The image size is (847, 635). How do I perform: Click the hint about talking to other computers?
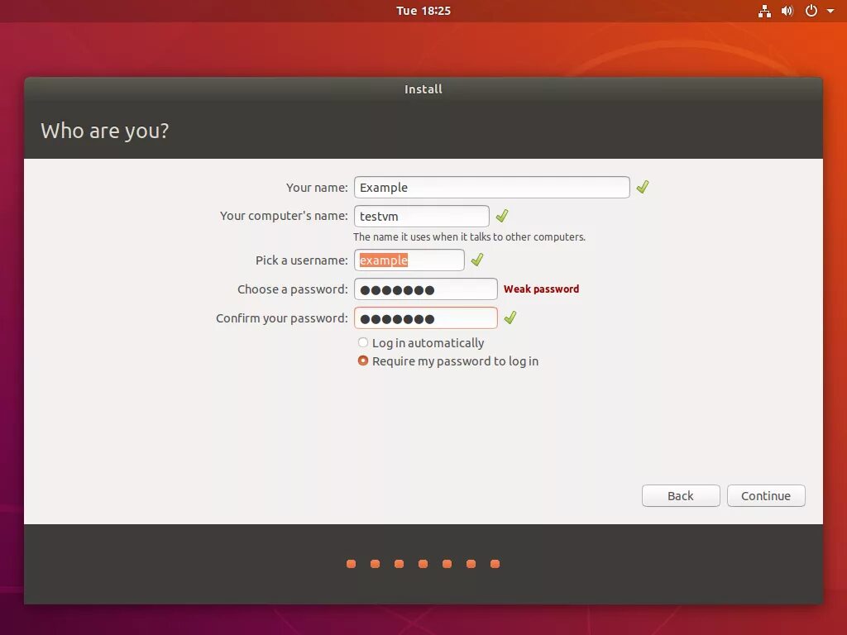pyautogui.click(x=470, y=237)
